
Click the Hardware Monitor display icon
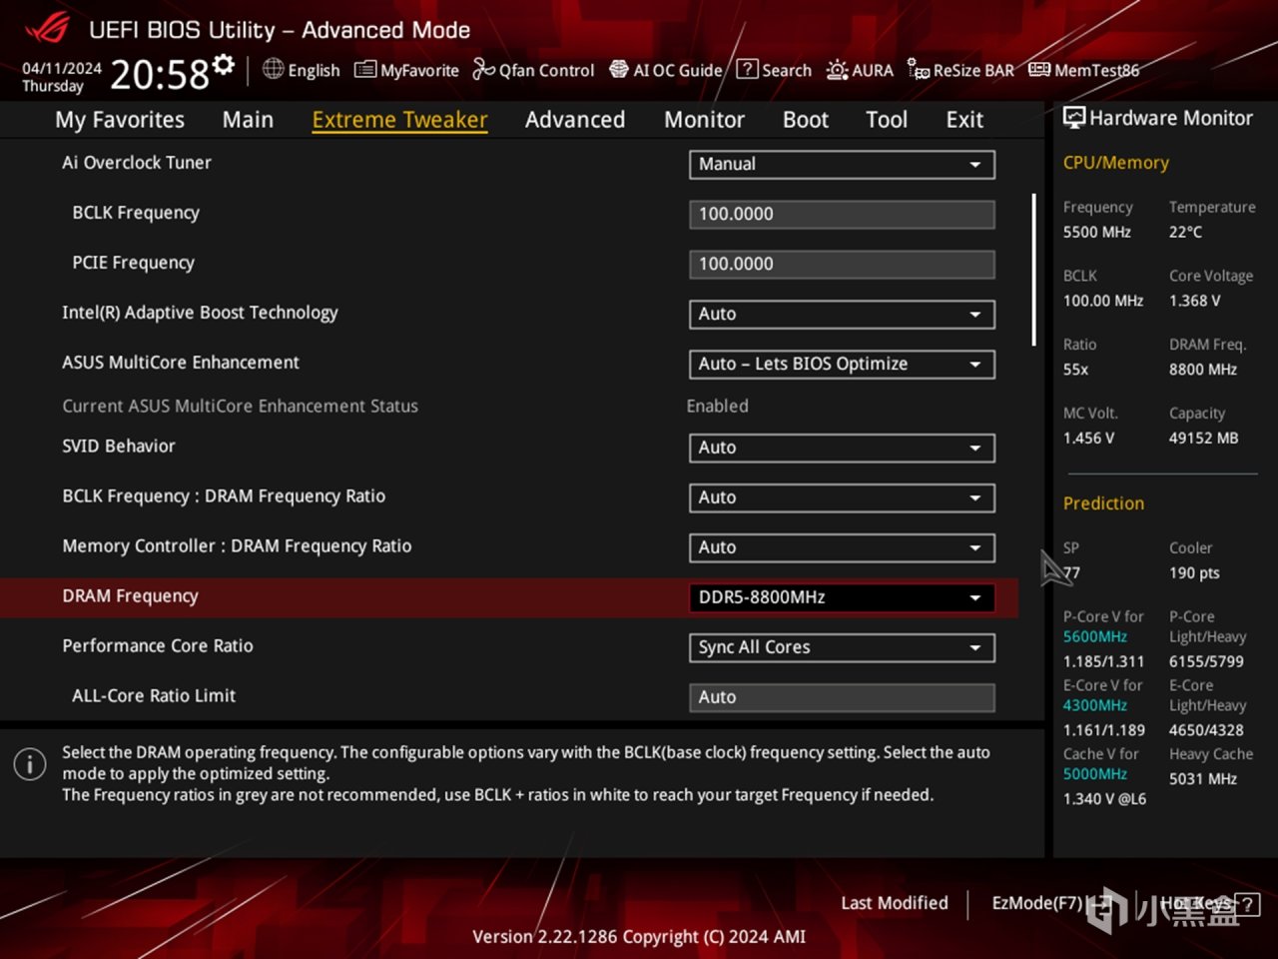tap(1074, 118)
